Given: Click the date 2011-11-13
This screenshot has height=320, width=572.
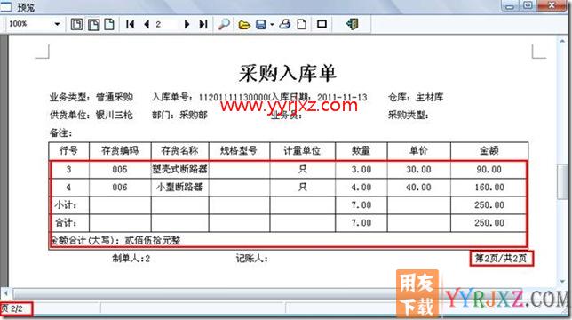Looking at the screenshot, I should (342, 98).
